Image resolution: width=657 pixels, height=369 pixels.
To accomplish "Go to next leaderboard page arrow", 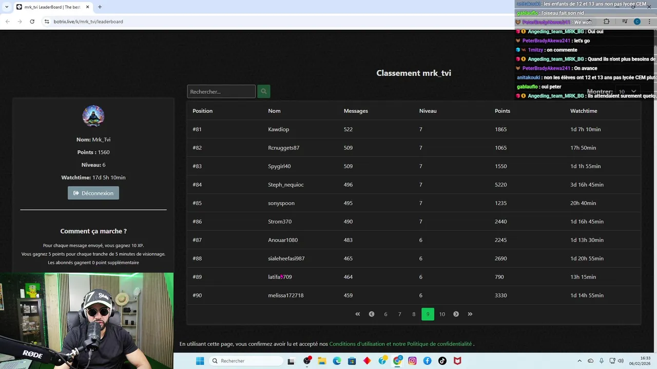I will tap(456, 314).
